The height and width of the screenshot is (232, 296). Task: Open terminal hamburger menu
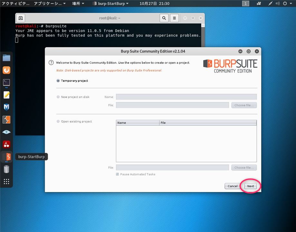pyautogui.click(x=174, y=18)
